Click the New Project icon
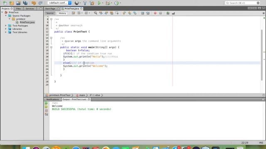The height and width of the screenshot is (149, 266). (x=12, y=3)
